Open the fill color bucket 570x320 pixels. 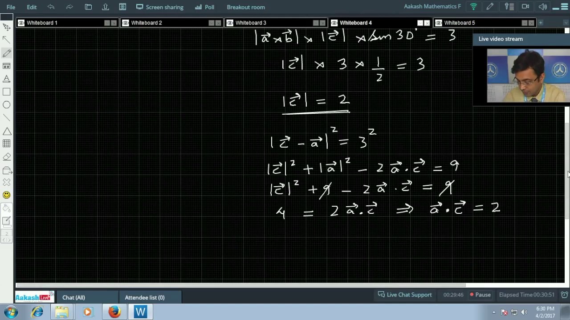(x=6, y=208)
